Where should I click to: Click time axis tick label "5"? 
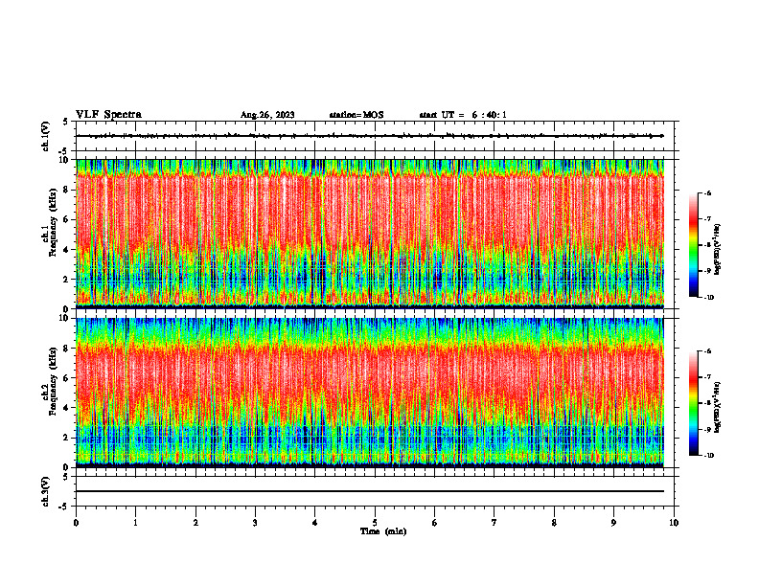tap(375, 523)
